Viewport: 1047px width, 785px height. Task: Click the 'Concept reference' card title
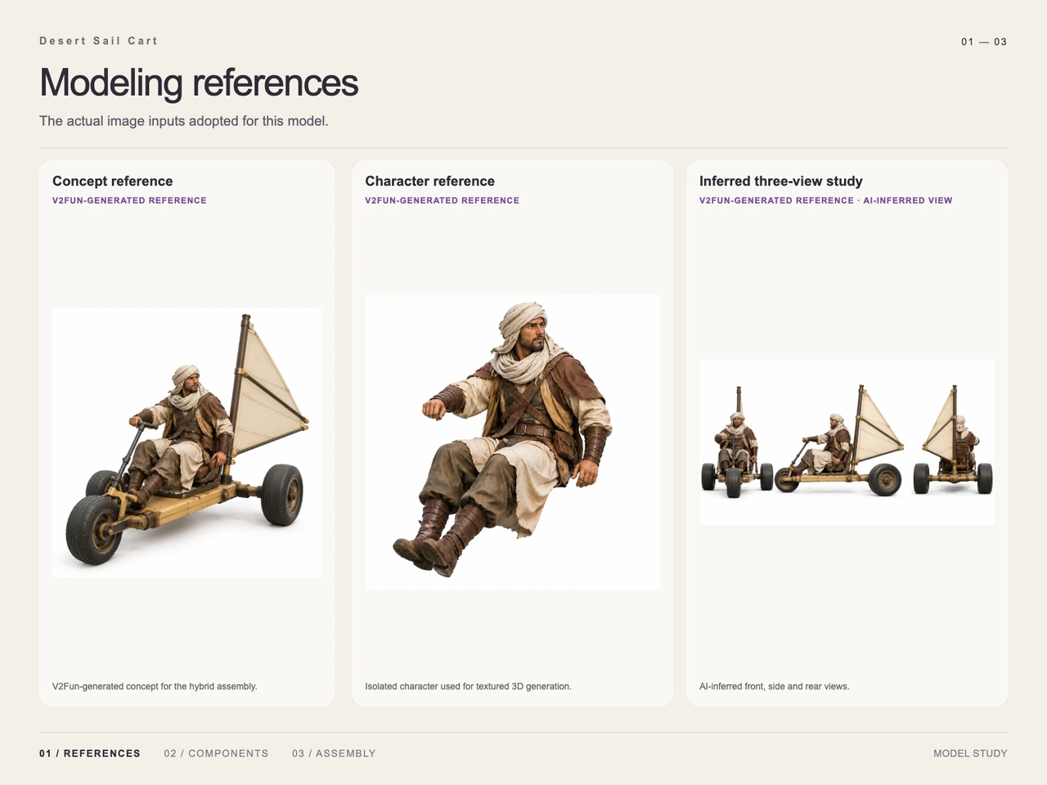pyautogui.click(x=113, y=182)
